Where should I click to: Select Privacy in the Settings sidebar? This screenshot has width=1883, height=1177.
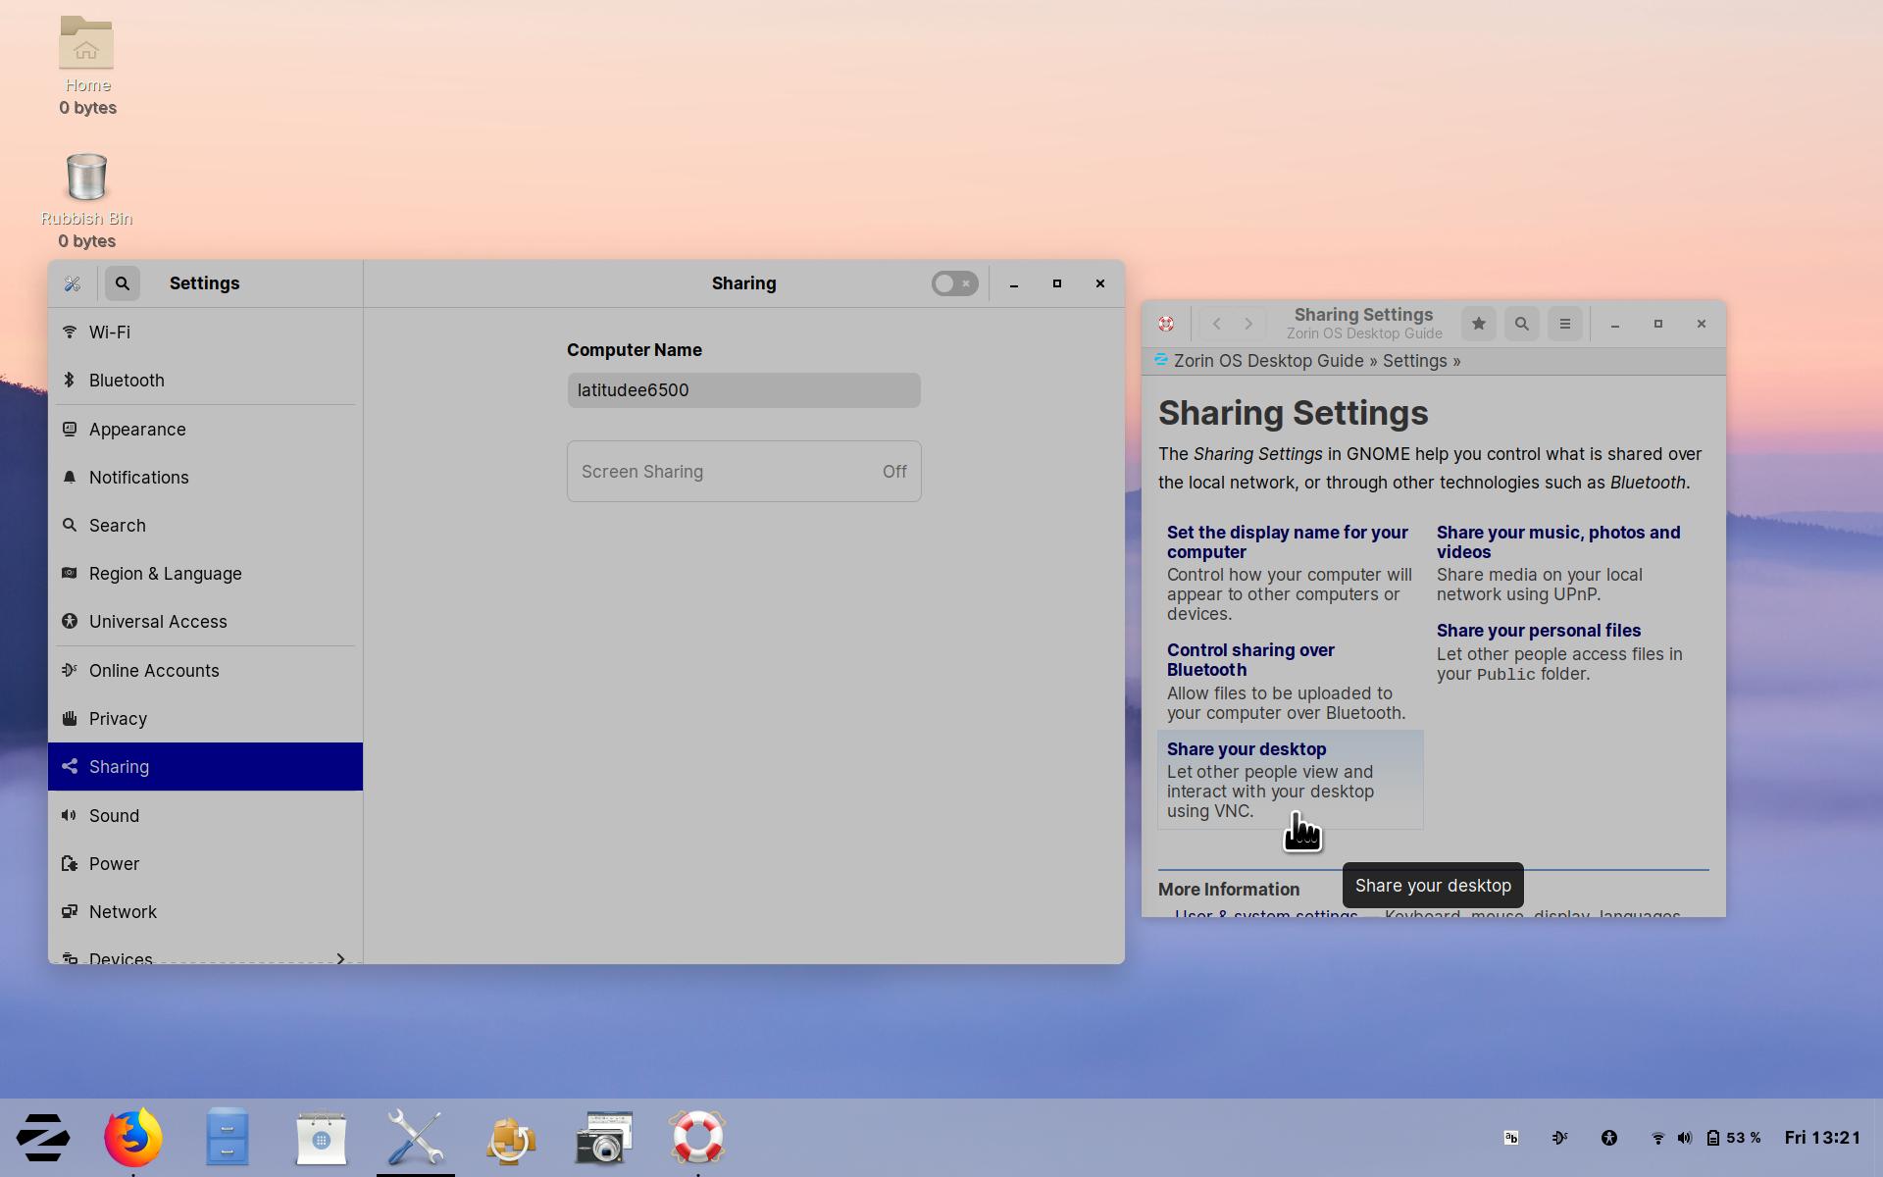click(x=118, y=719)
